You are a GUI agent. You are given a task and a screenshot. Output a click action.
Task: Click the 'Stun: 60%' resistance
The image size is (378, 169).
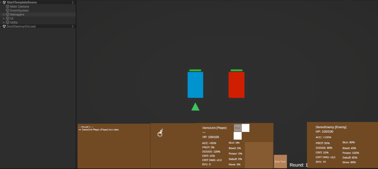tap(349, 142)
